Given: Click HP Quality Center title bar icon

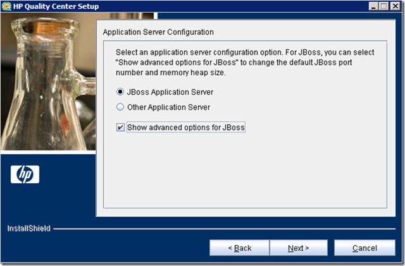Looking at the screenshot, I should coord(6,6).
